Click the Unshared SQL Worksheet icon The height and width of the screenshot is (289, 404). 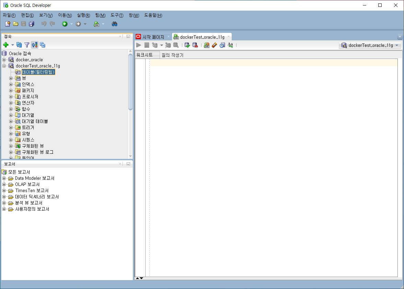pyautogui.click(x=207, y=45)
